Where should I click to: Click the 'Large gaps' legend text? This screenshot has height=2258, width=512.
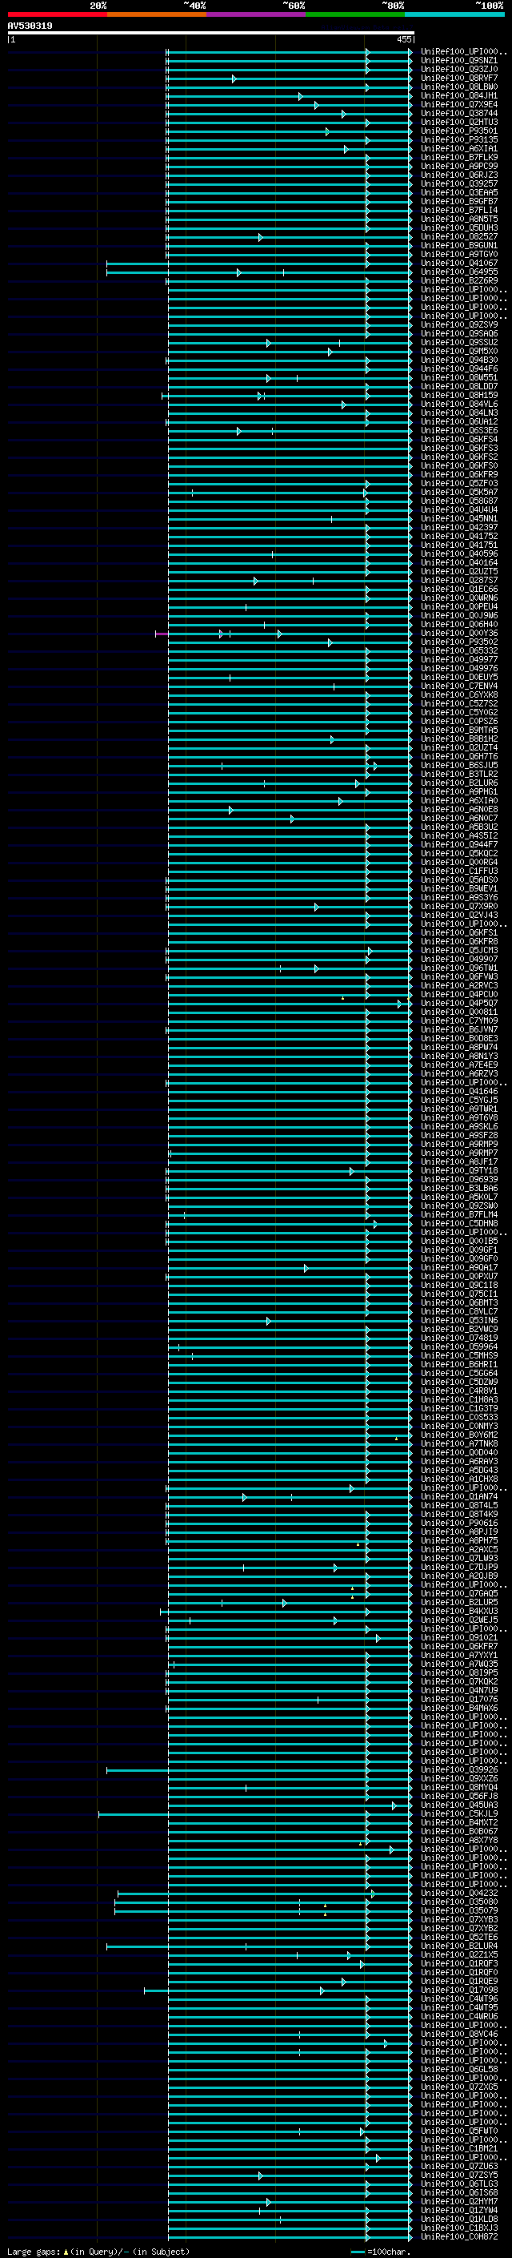click(x=34, y=2251)
